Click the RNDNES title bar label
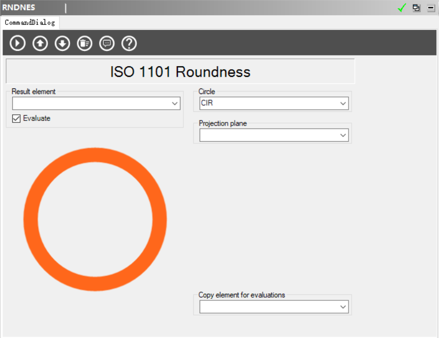Screen dimensions: 439x338 pyautogui.click(x=19, y=8)
